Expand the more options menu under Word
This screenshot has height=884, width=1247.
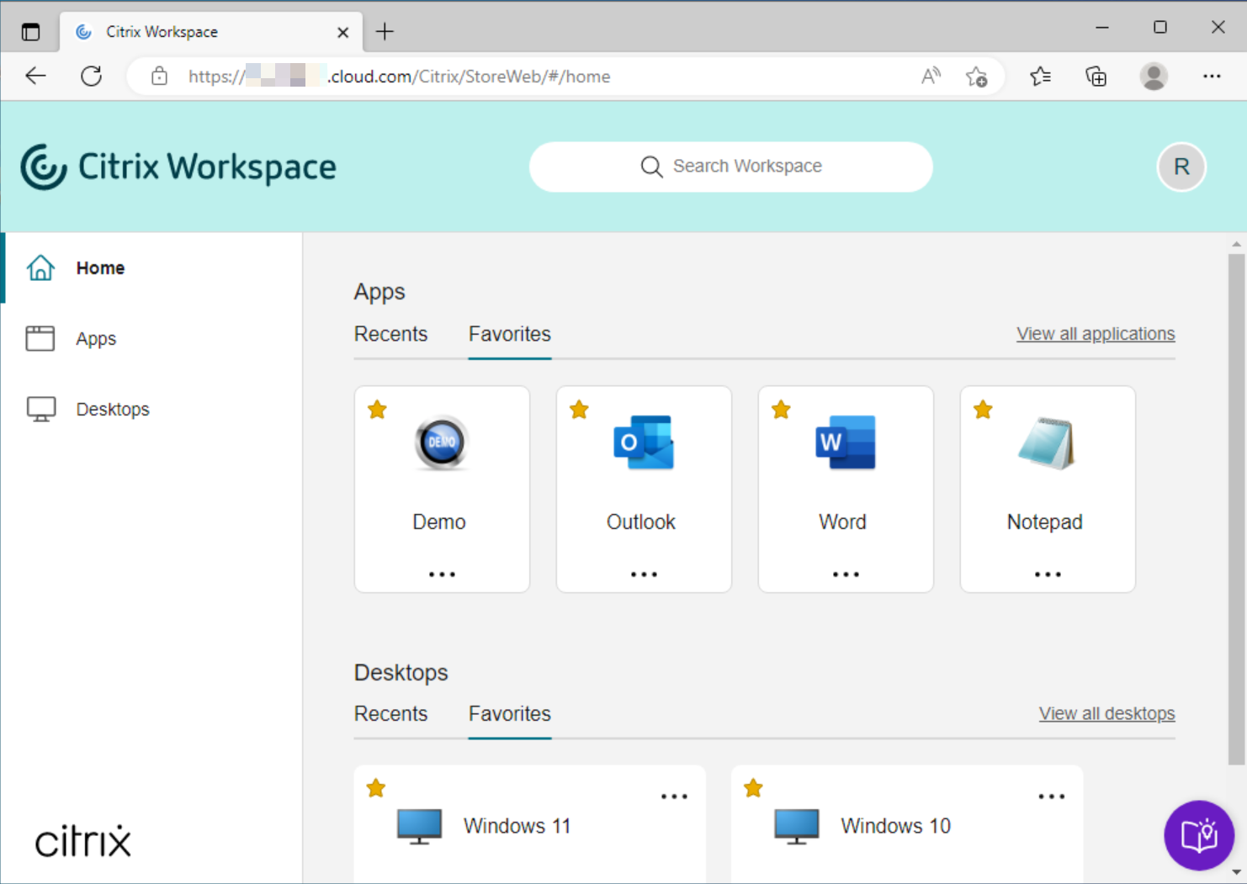point(846,574)
